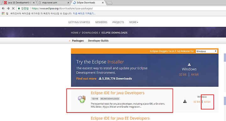Open the MEMBERS menu item
Screen dimensions: 226x121
click(101, 22)
